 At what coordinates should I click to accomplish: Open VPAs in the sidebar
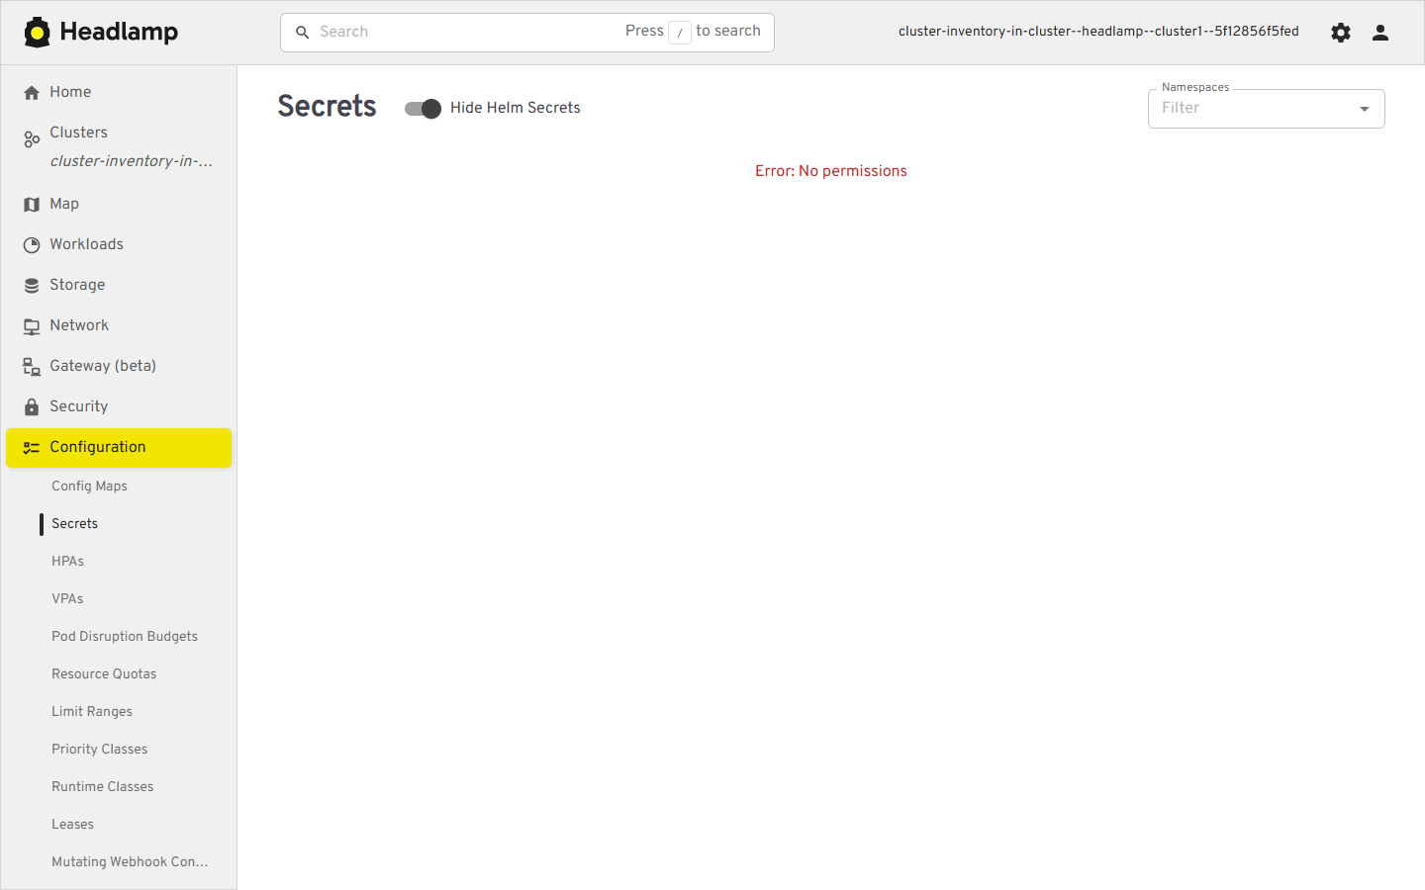(67, 598)
